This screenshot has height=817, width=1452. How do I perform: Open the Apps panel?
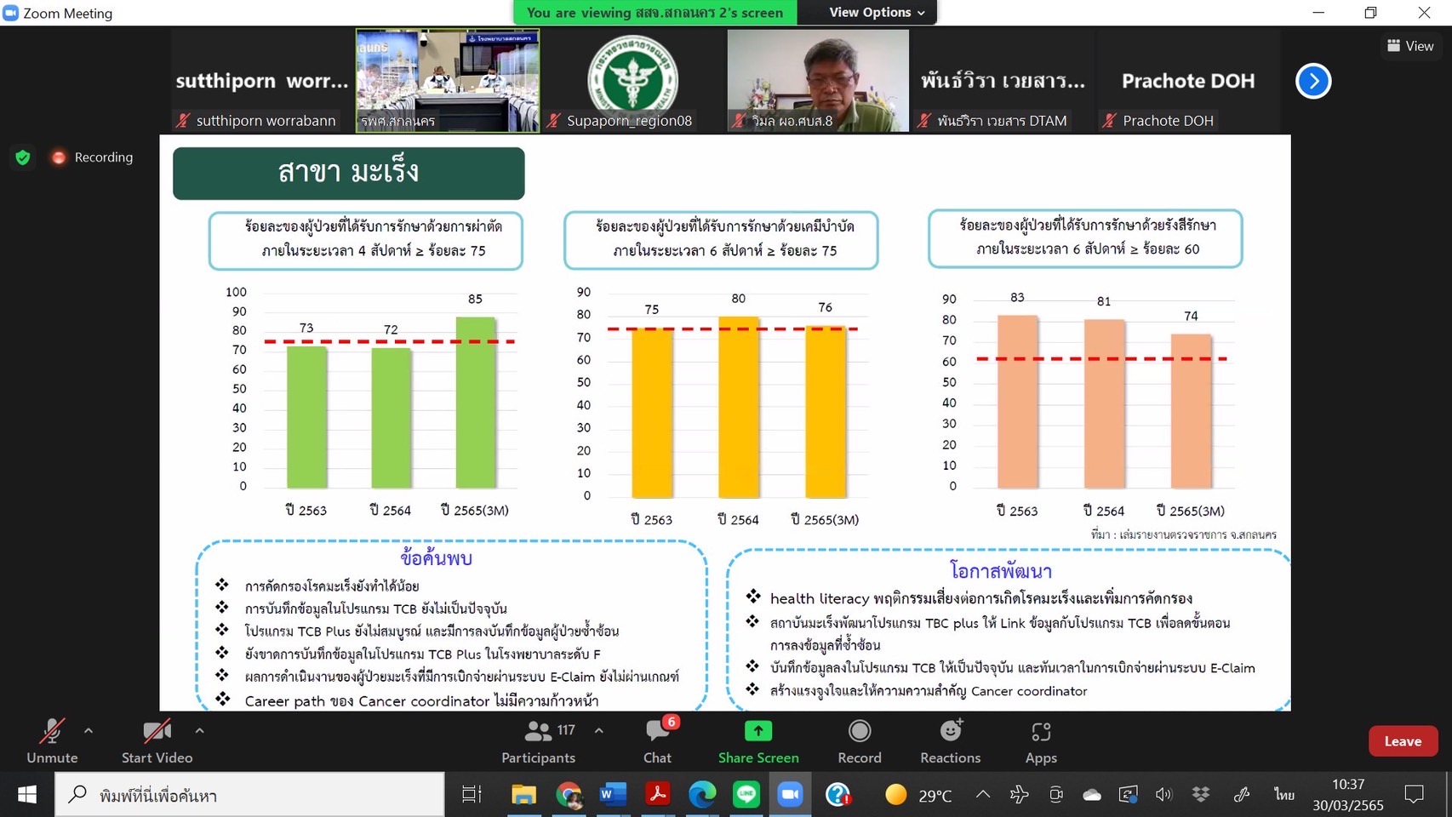(x=1040, y=741)
